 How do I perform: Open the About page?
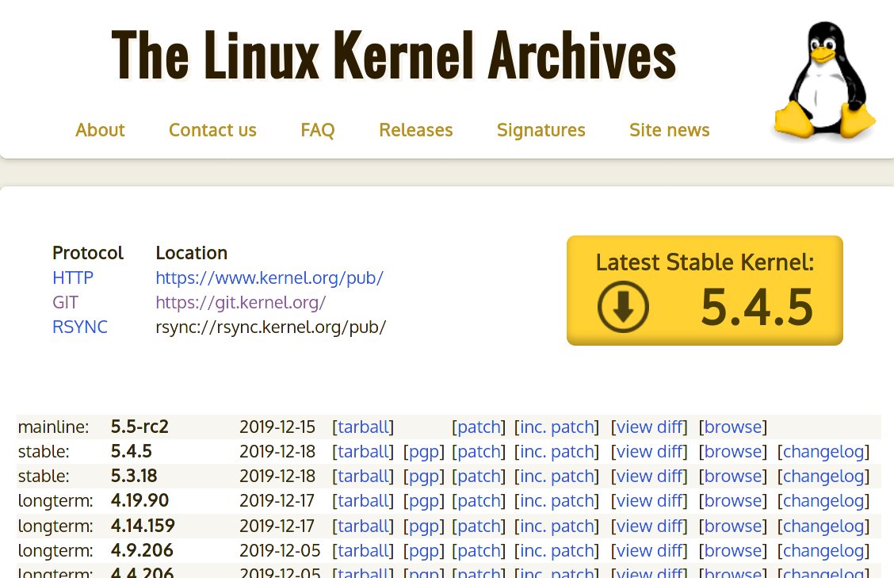point(100,130)
